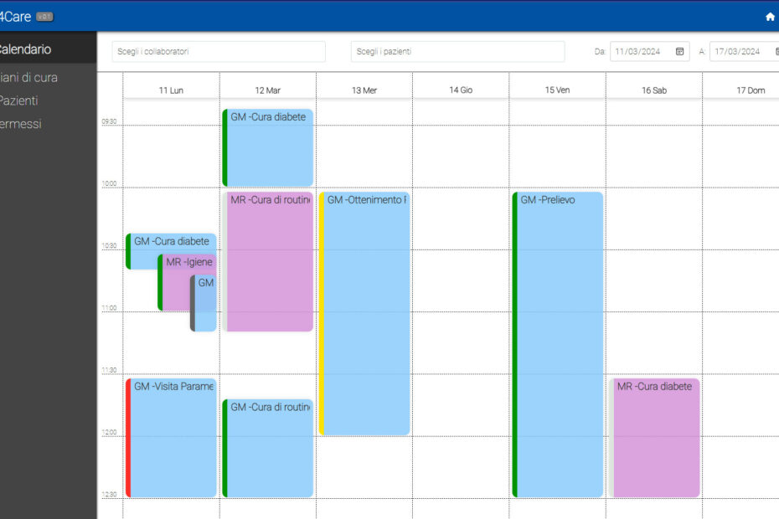Viewport: 779px width, 519px height.
Task: Select the 15 Ven day header
Action: pos(557,90)
